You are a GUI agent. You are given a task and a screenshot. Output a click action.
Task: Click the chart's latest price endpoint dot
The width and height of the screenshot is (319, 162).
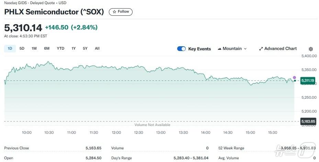[295, 81]
